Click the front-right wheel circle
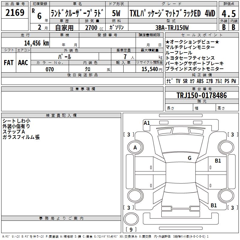This screenshot has height=240, width=240. 226,148
